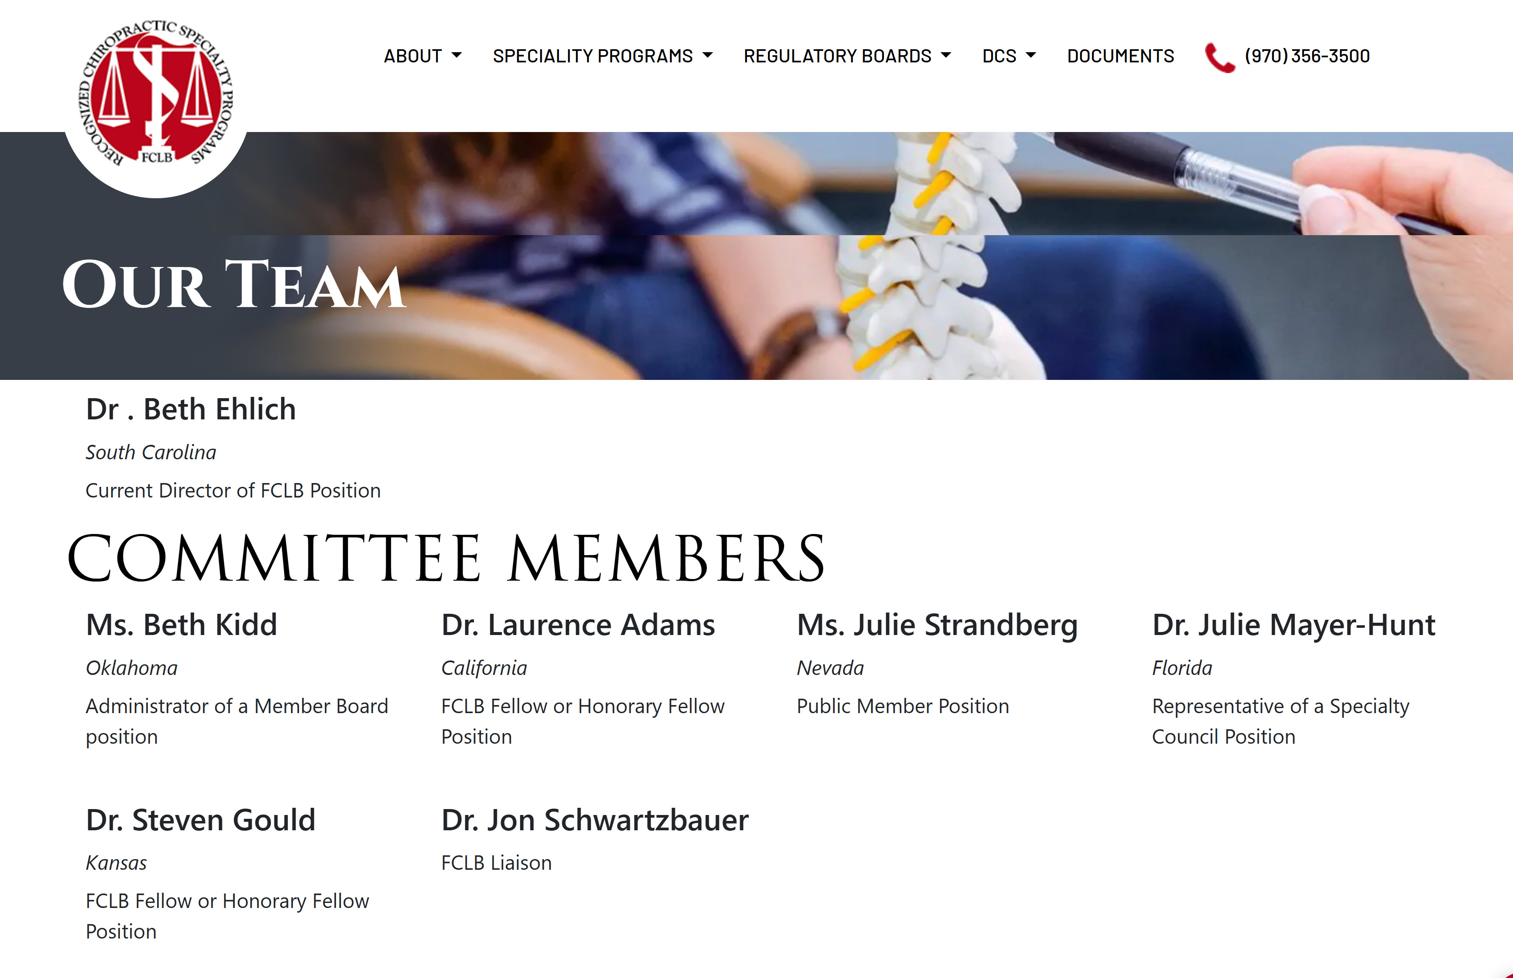Image resolution: width=1513 pixels, height=978 pixels.
Task: Select Dr. Julie Mayer-Hunt's name
Action: 1294,625
